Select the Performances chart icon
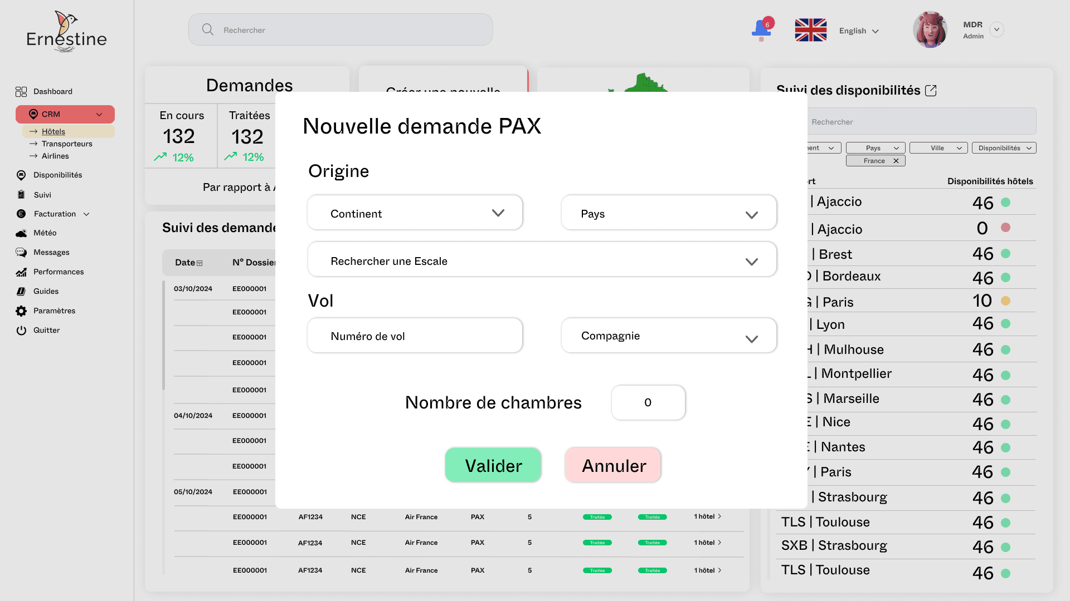Screen dimensions: 1070x601 tap(21, 272)
